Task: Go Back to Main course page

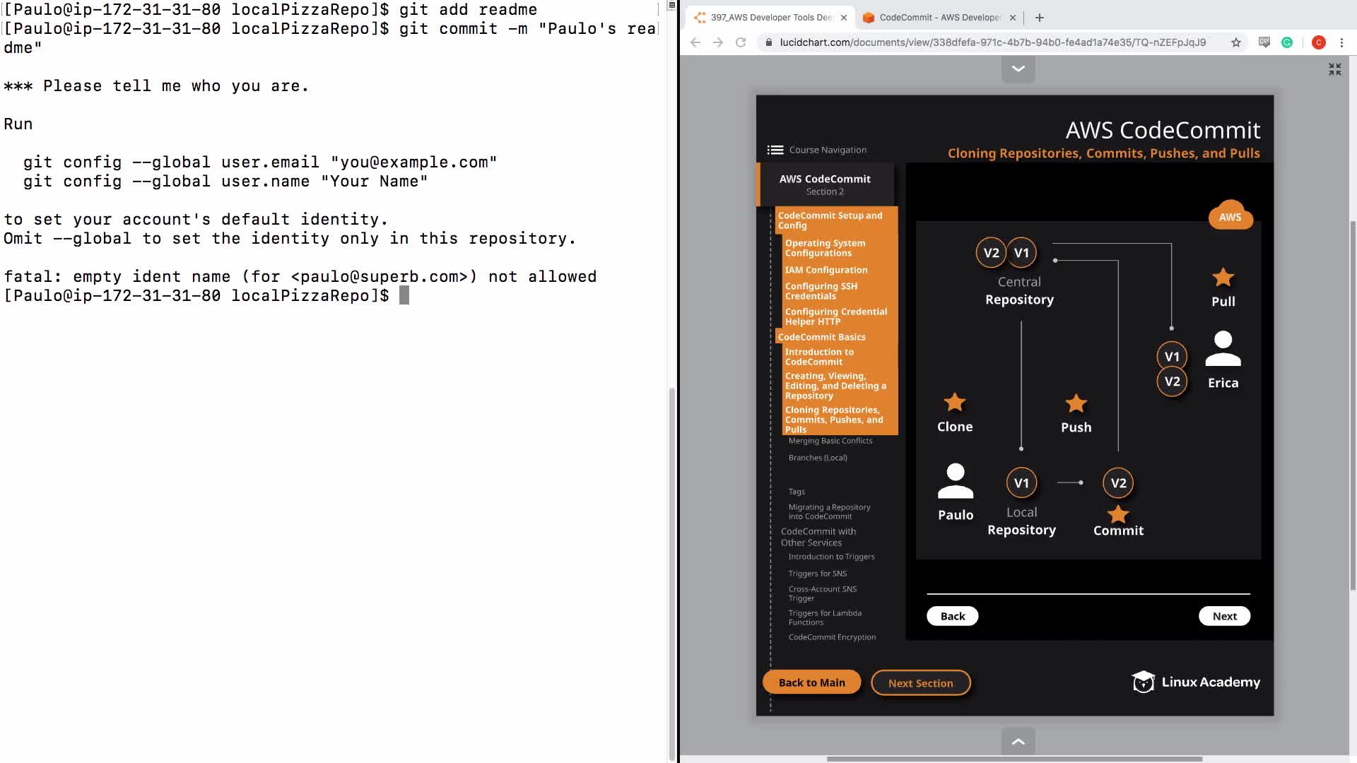Action: pyautogui.click(x=811, y=682)
